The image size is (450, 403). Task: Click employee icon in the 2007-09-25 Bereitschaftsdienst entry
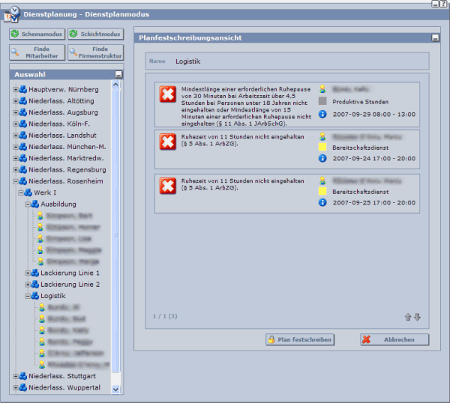[x=322, y=181]
